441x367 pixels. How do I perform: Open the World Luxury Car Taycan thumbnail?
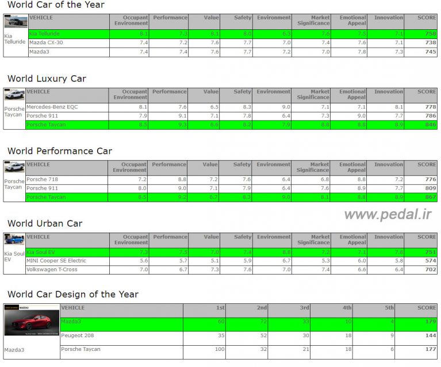tap(14, 95)
